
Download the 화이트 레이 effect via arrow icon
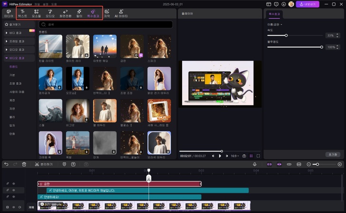(x=86, y=55)
